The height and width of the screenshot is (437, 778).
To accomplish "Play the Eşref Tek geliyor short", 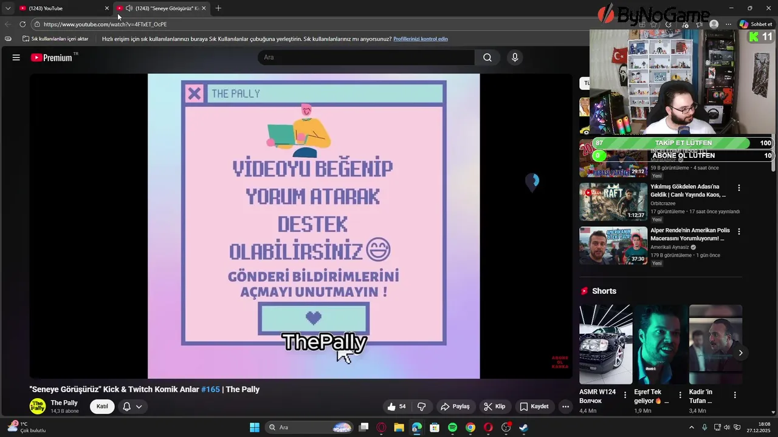I will tap(661, 344).
